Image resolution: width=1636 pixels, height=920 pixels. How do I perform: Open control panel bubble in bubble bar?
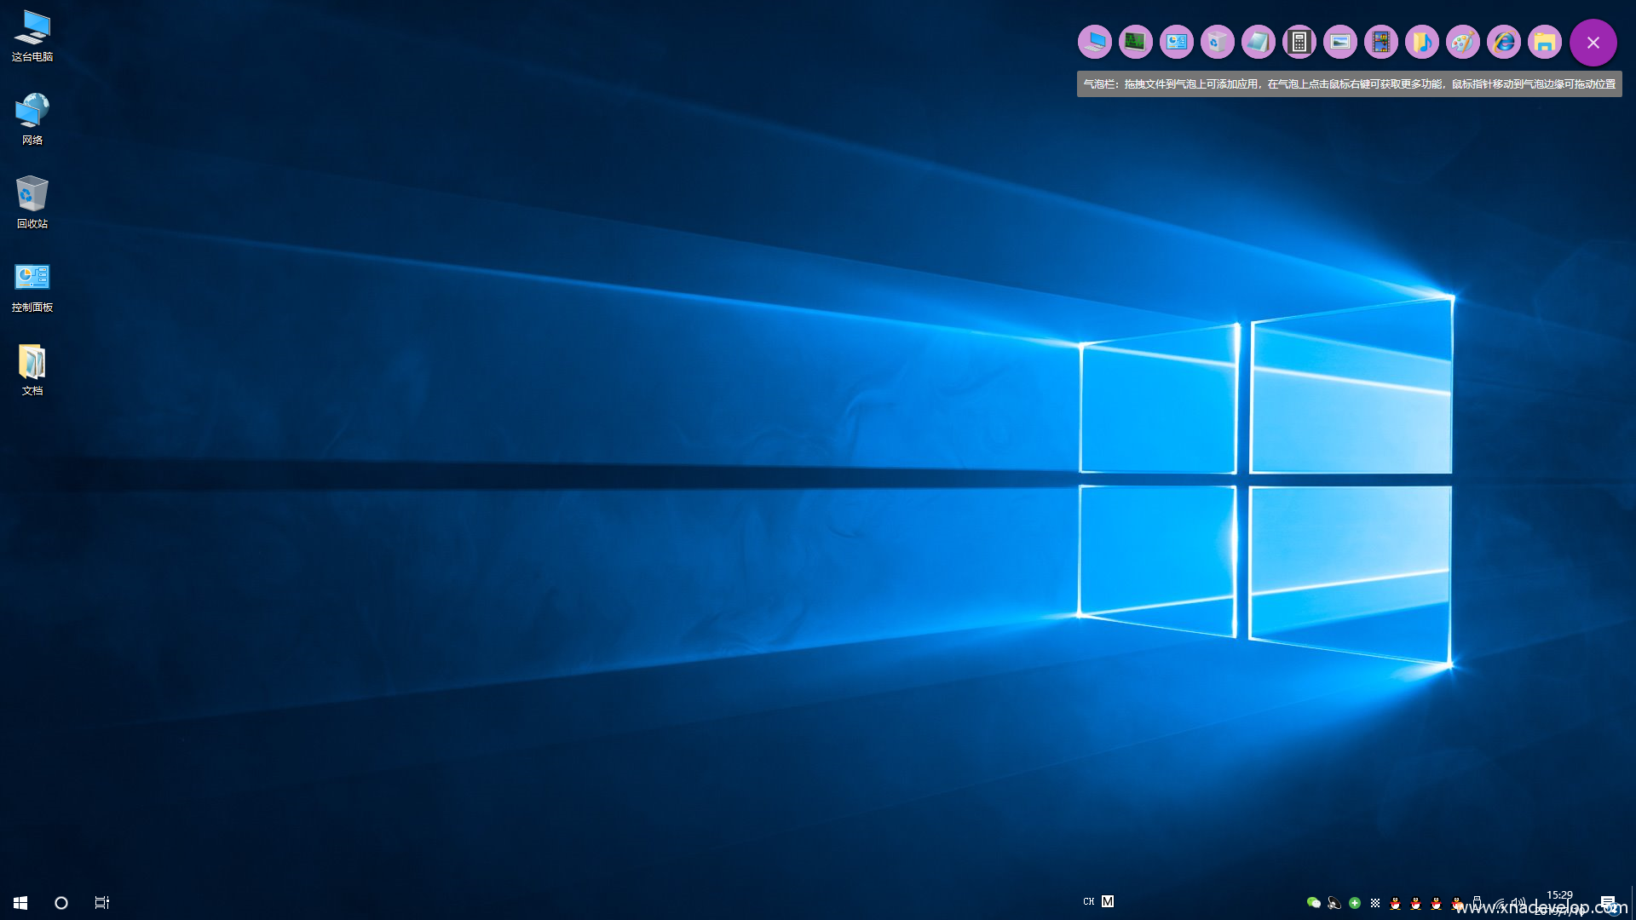coord(1176,42)
